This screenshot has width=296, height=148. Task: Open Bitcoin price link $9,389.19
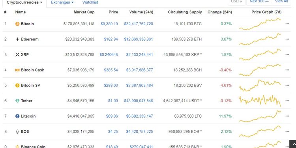(x=109, y=24)
